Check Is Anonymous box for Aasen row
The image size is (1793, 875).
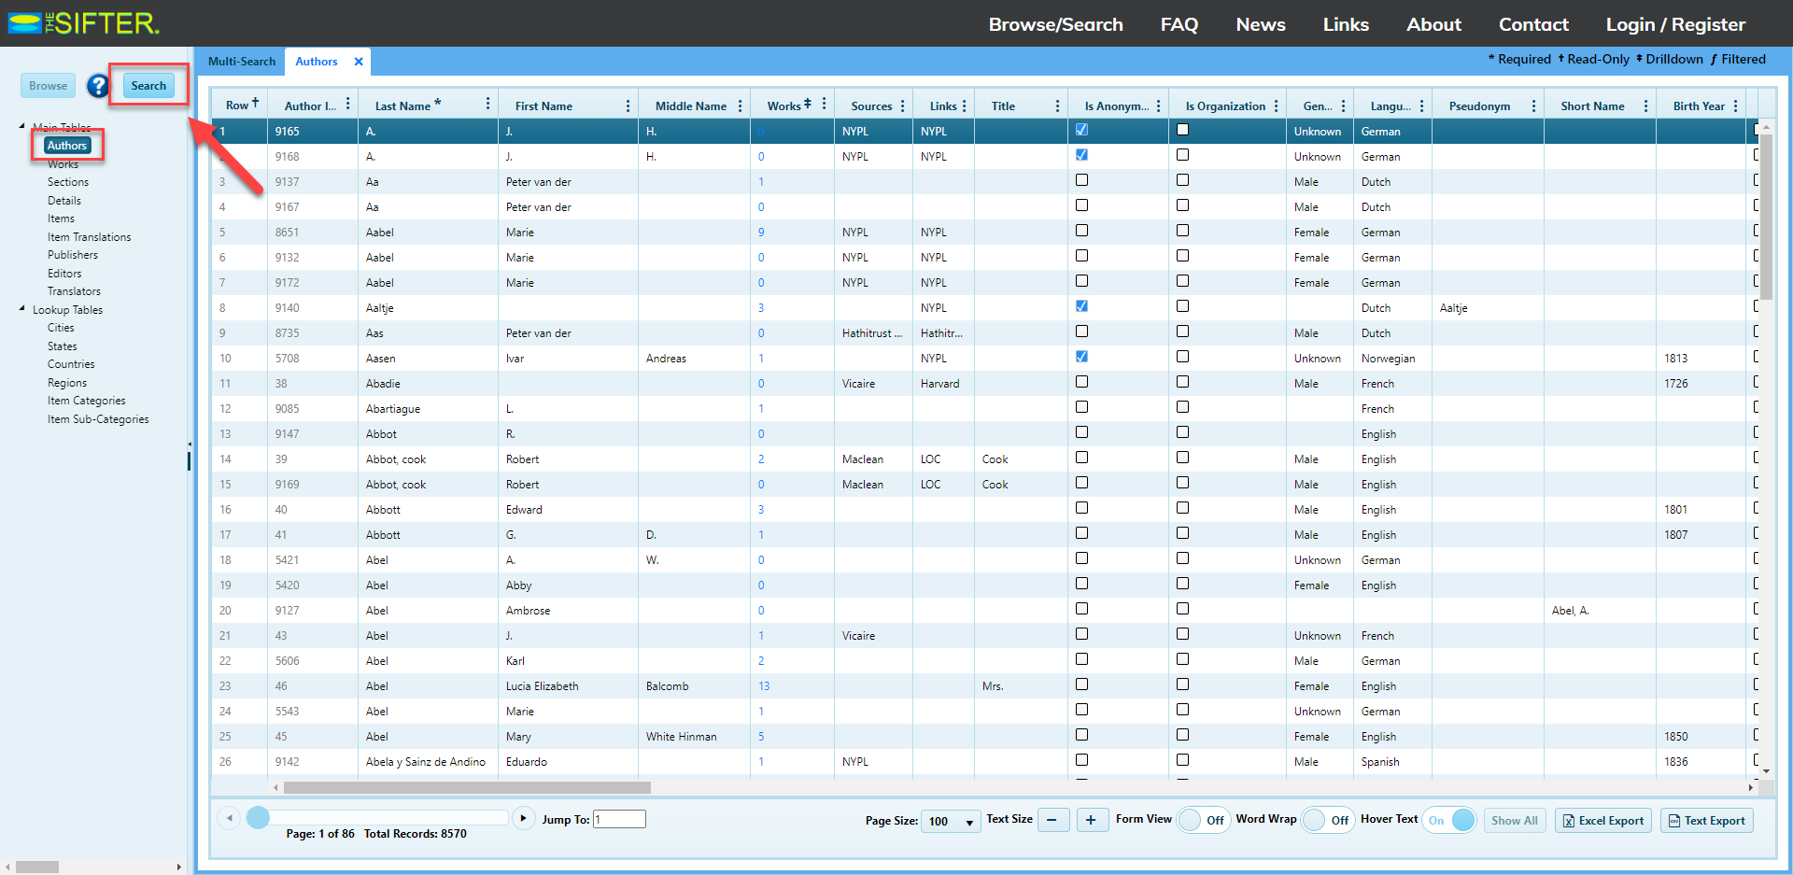[1081, 357]
